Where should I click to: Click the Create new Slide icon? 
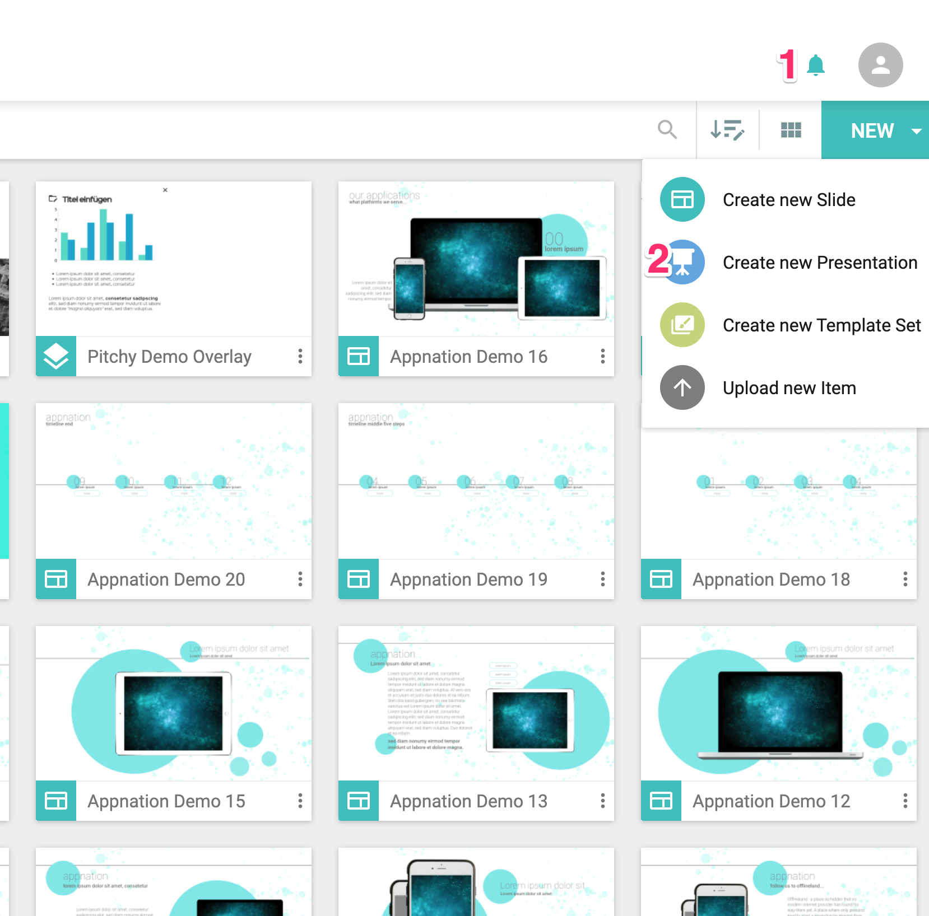pos(682,199)
